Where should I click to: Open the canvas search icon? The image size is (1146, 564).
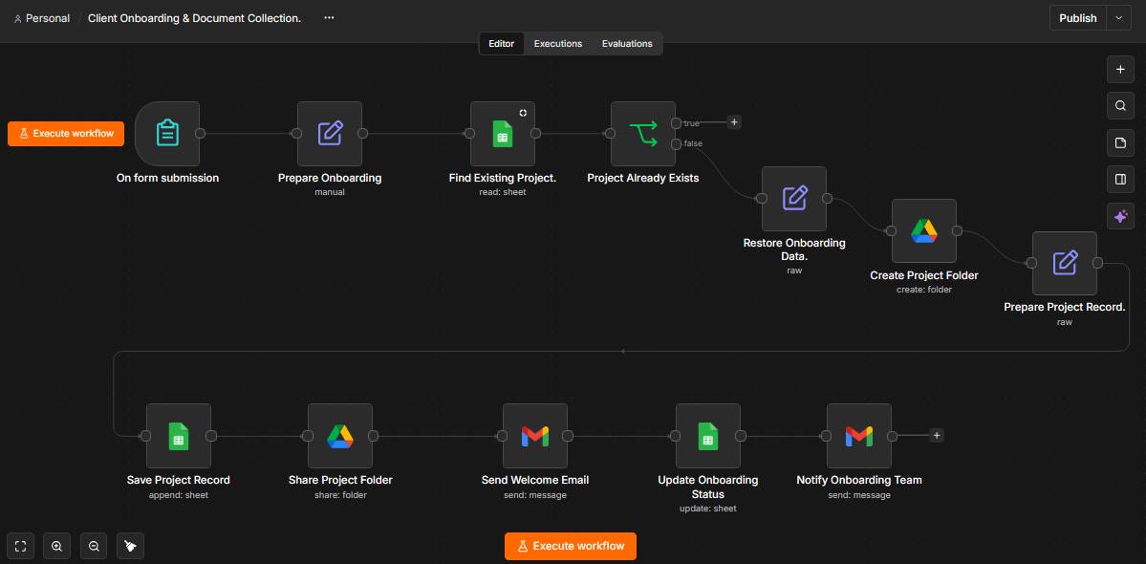click(x=1119, y=106)
